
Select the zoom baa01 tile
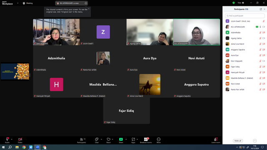pyautogui.click(x=103, y=32)
